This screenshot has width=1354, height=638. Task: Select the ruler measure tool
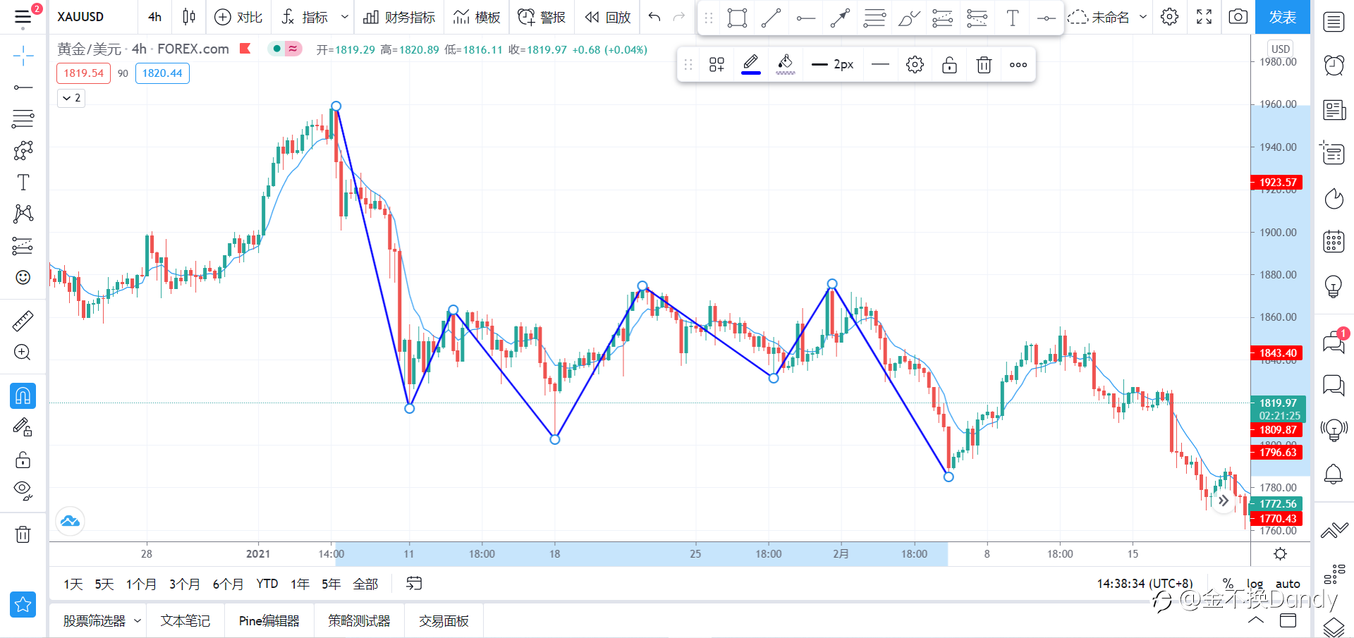(23, 321)
